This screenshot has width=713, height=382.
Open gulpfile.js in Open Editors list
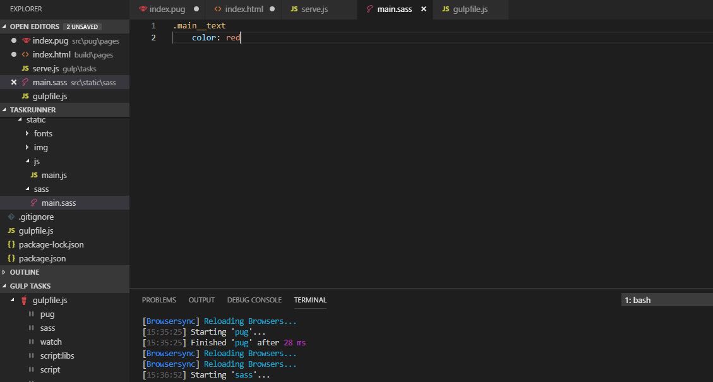coord(64,97)
